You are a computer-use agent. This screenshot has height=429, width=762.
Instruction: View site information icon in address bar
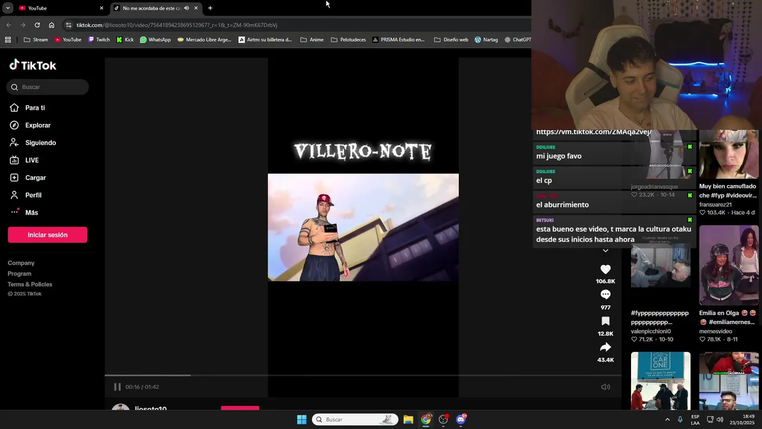68,25
